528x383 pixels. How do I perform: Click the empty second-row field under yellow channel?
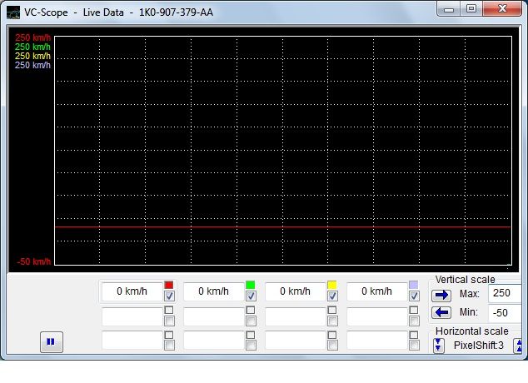pyautogui.click(x=296, y=316)
